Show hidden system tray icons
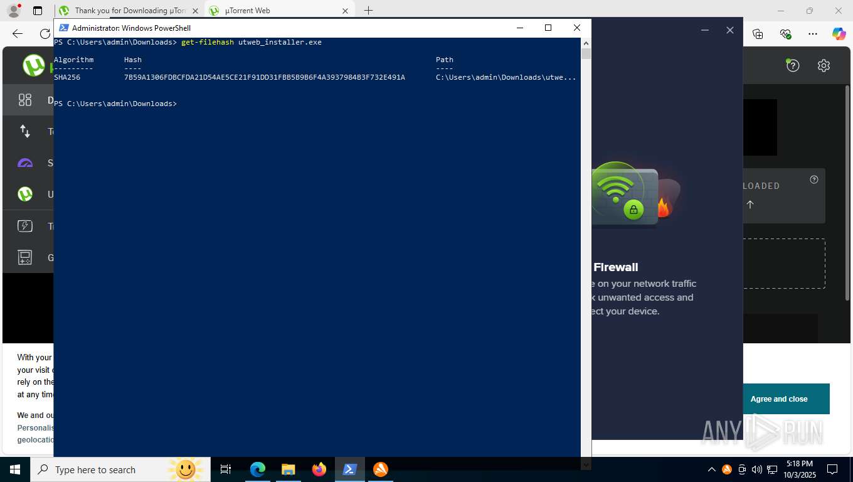Viewport: 853px width, 482px height. (712, 469)
